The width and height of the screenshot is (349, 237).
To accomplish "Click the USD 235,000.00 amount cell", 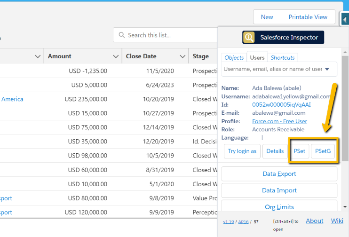I will [x=86, y=99].
